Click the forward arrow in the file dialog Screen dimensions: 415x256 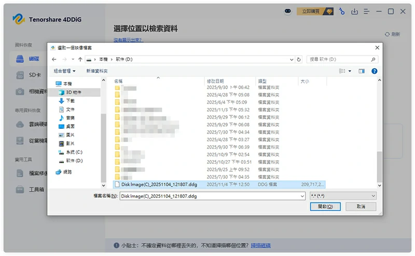point(64,59)
